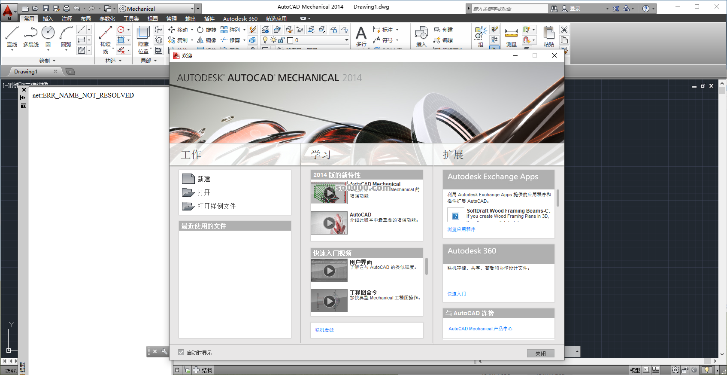The image size is (727, 375).
Task: Open the Autodesk 360 ribbon tab
Action: pyautogui.click(x=240, y=19)
